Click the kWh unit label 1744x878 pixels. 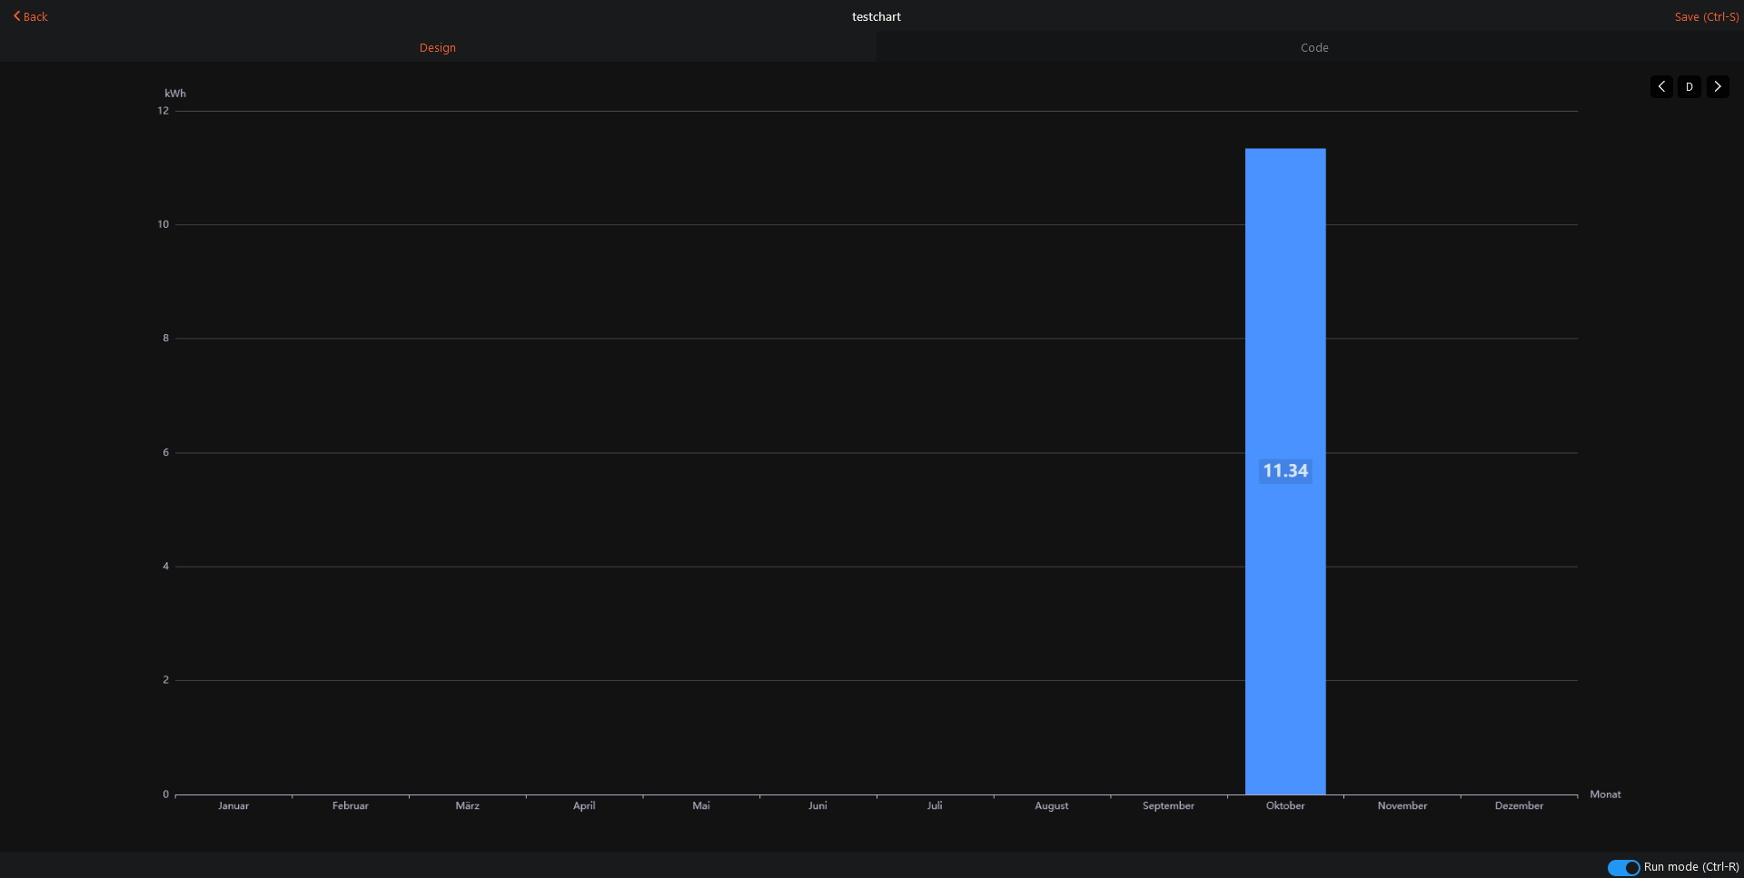[175, 94]
